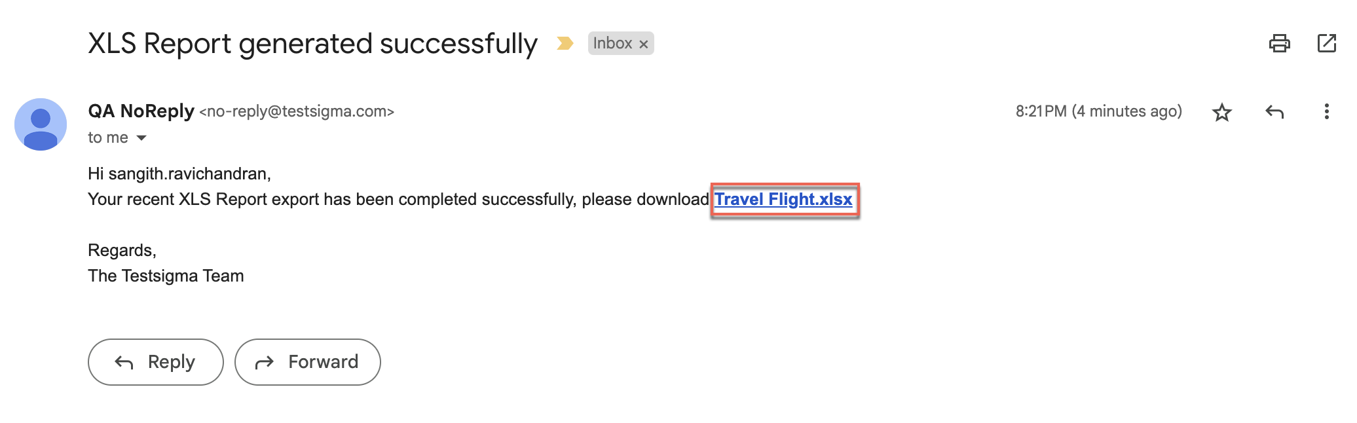The image size is (1357, 423).
Task: Toggle the star for QA NoReply's email
Action: 1222,112
